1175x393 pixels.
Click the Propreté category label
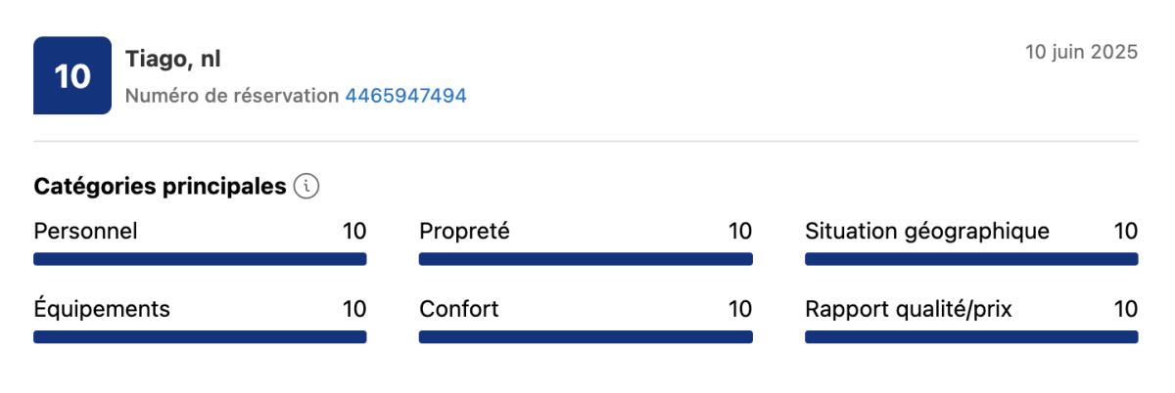(464, 232)
